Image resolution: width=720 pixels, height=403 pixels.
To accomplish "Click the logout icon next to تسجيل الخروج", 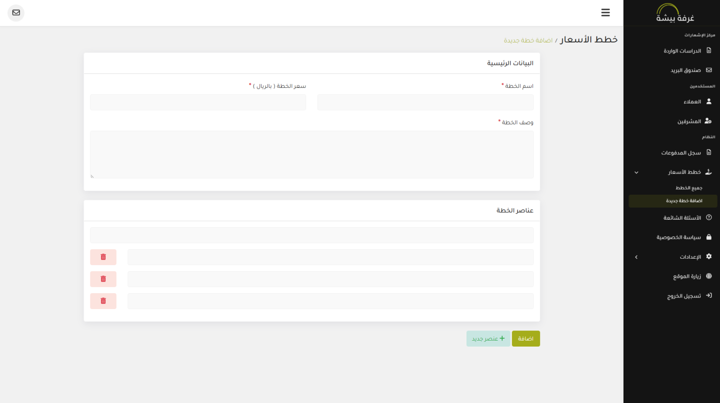I will (708, 296).
